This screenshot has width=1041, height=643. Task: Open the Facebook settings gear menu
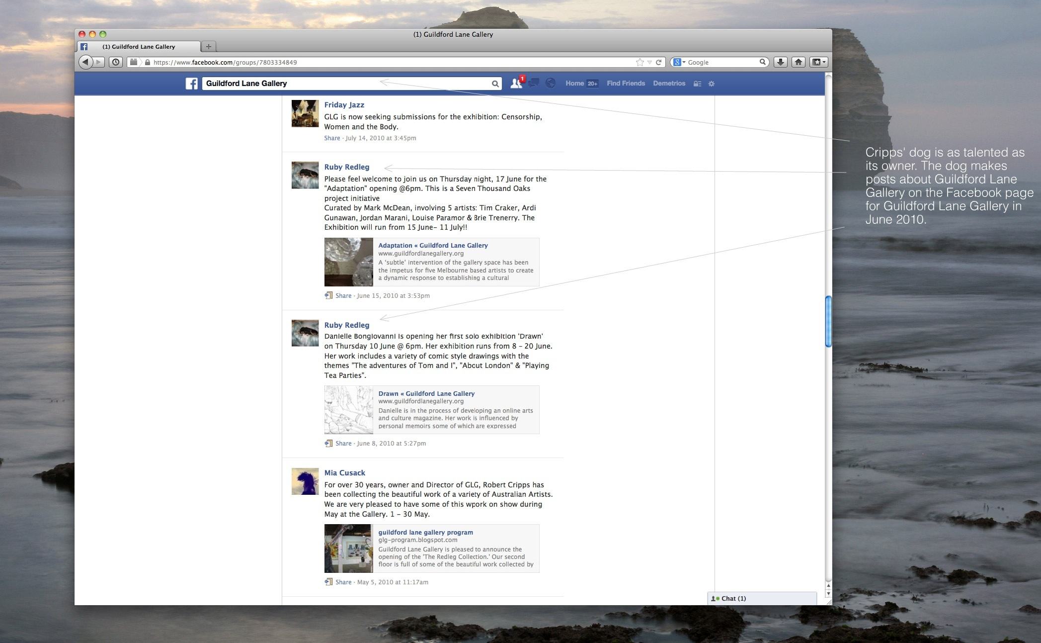coord(711,84)
